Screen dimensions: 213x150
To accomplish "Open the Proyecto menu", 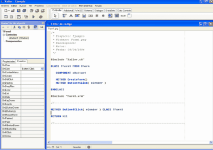I will point(39,6).
